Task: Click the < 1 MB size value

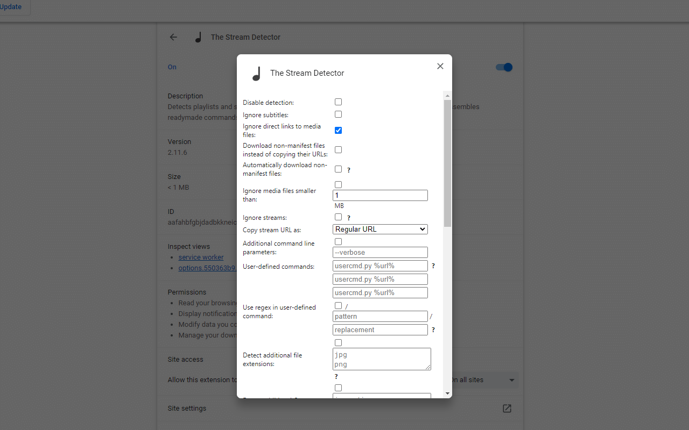Action: [178, 188]
